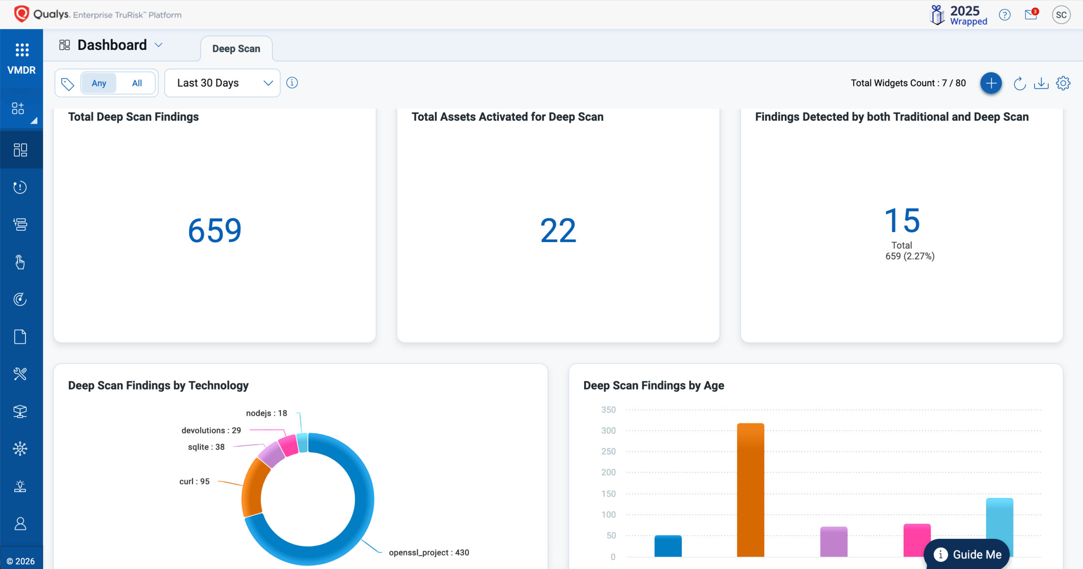This screenshot has width=1083, height=569.
Task: Show date range info icon
Action: (x=292, y=83)
